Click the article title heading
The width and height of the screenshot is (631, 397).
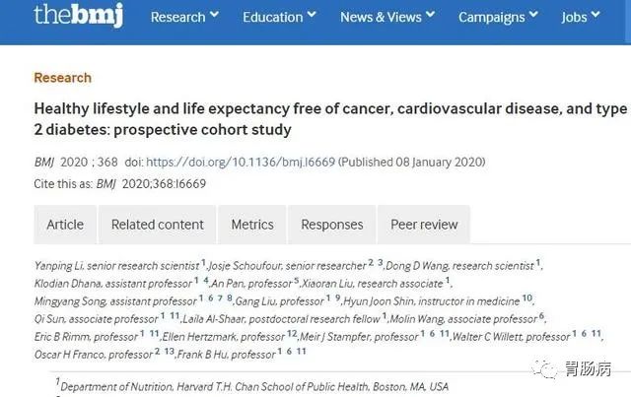click(x=331, y=119)
